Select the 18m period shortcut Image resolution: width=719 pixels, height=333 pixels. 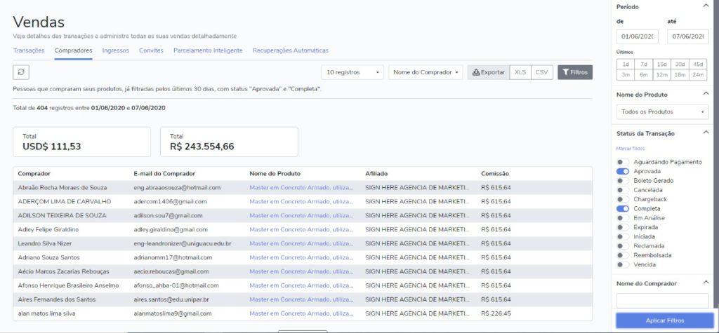tap(680, 74)
